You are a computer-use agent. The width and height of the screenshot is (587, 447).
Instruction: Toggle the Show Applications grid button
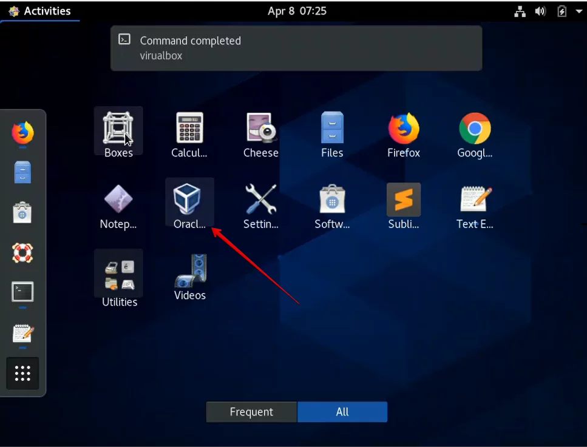(22, 374)
